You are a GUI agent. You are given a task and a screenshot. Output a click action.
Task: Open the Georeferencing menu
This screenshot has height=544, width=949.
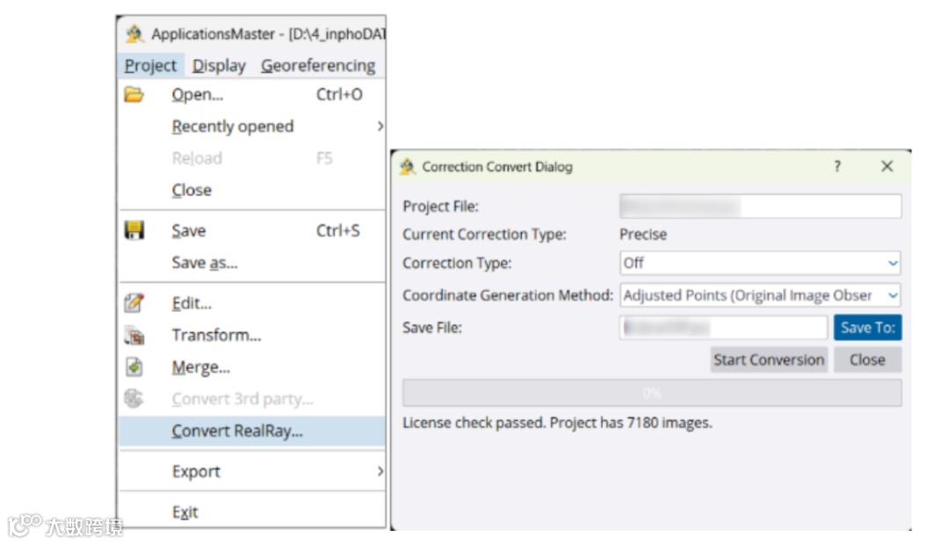(x=317, y=65)
